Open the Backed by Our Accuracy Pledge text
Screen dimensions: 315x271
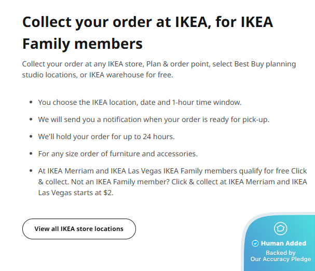(281, 256)
